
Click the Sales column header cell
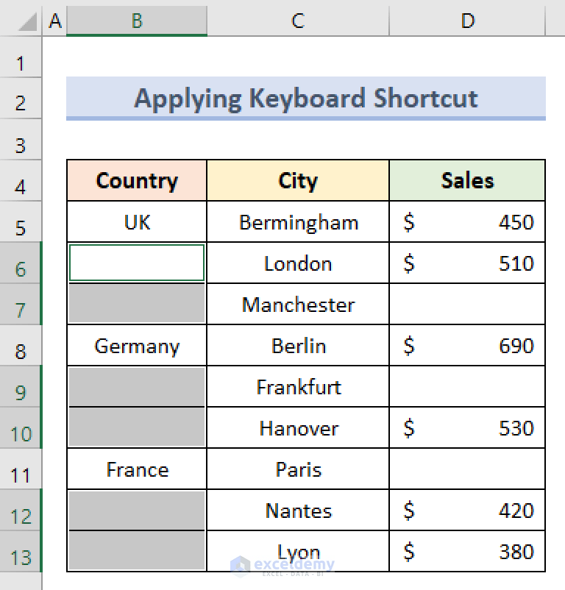pyautogui.click(x=467, y=180)
